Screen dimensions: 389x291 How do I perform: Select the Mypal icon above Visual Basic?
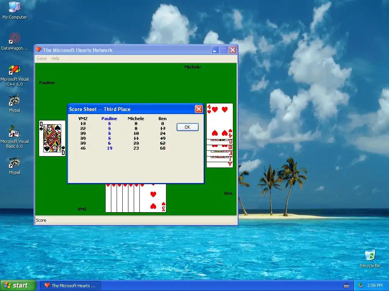14,103
